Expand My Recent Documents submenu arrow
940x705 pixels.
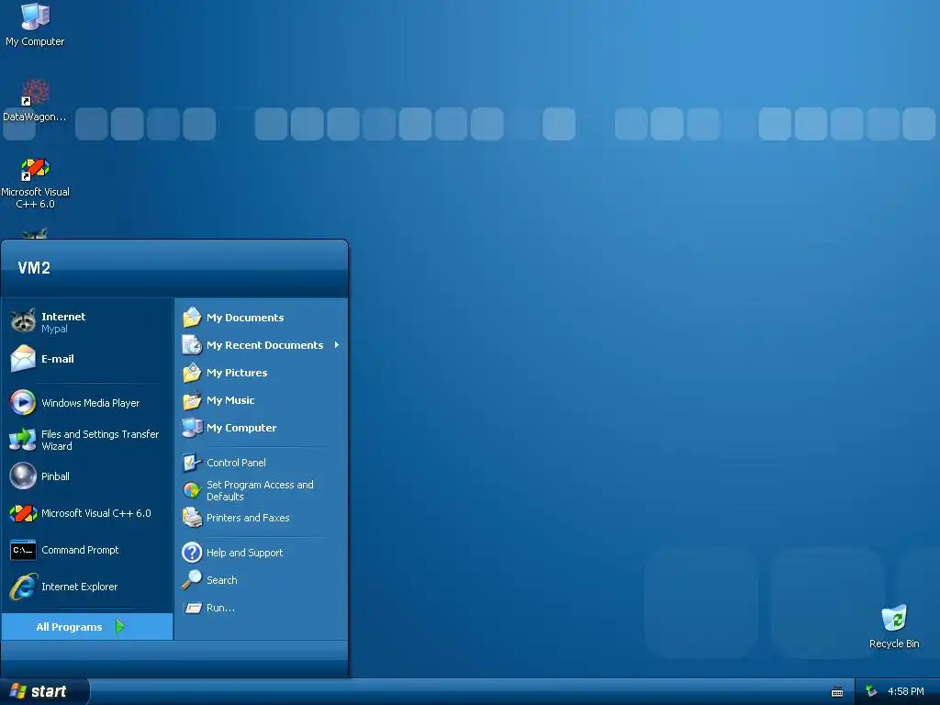337,345
